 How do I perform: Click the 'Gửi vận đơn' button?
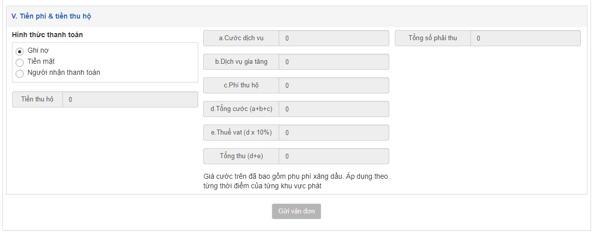click(296, 211)
